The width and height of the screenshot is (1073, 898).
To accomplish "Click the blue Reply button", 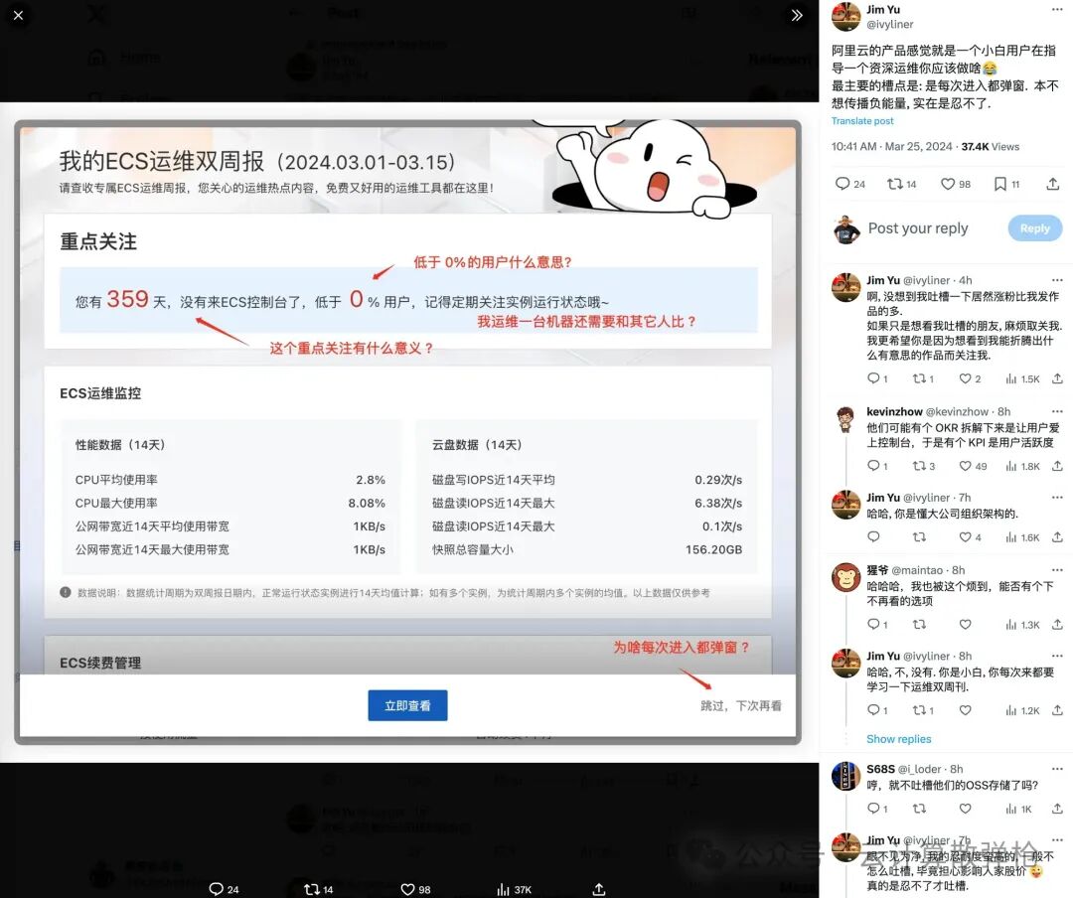I will coord(1034,228).
